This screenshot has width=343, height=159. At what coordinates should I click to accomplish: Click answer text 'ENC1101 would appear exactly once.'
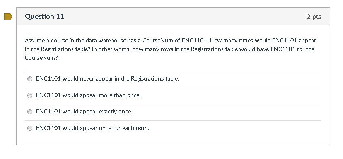[84, 112]
